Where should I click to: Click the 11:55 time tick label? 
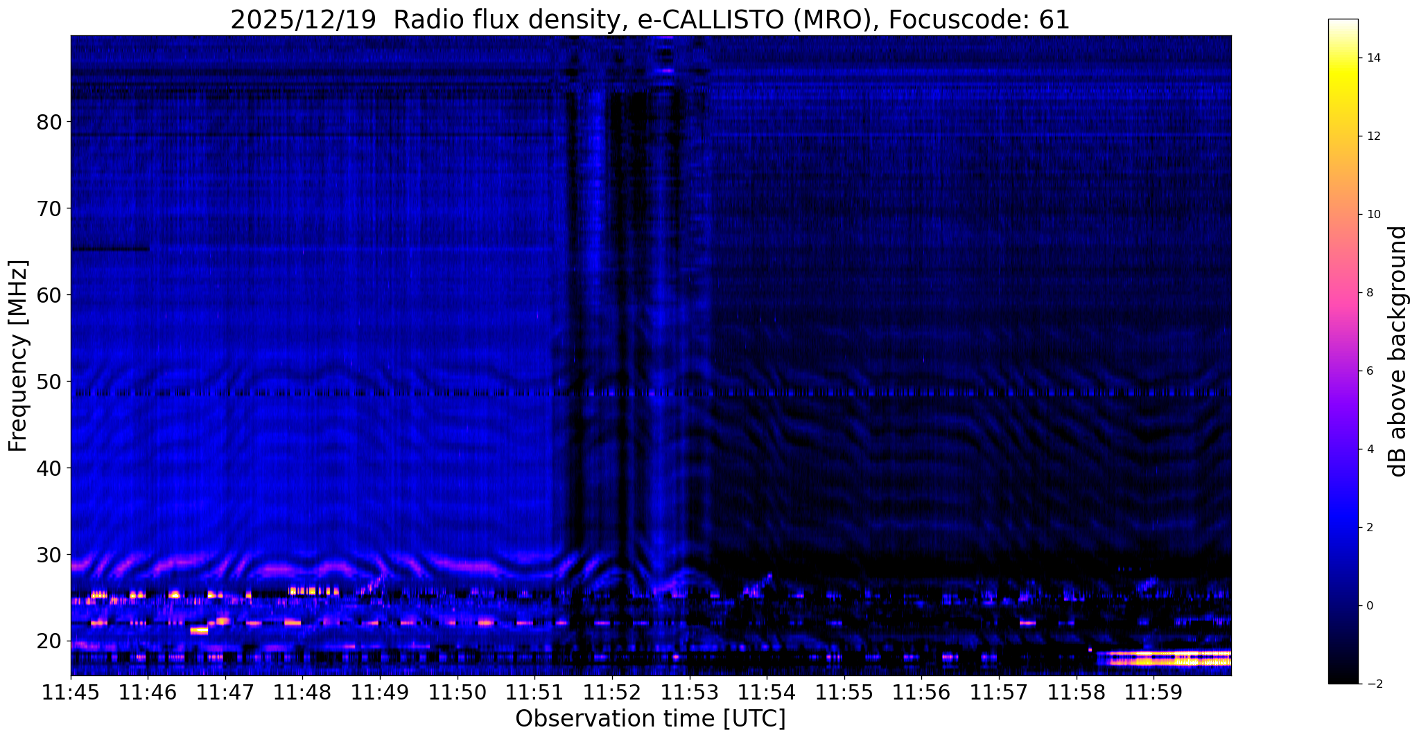click(x=844, y=692)
